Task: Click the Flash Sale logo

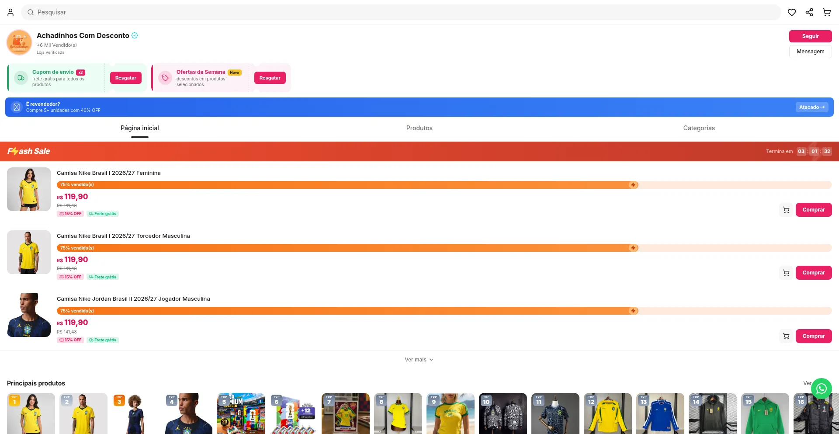Action: tap(29, 151)
